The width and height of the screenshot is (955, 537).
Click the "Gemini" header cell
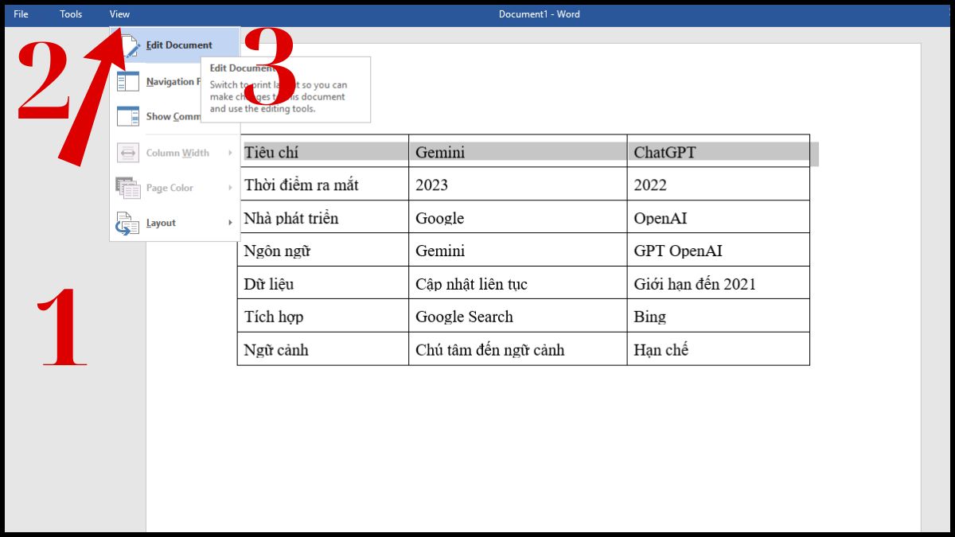tap(518, 151)
